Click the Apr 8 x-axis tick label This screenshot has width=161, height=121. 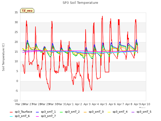(x=129, y=104)
